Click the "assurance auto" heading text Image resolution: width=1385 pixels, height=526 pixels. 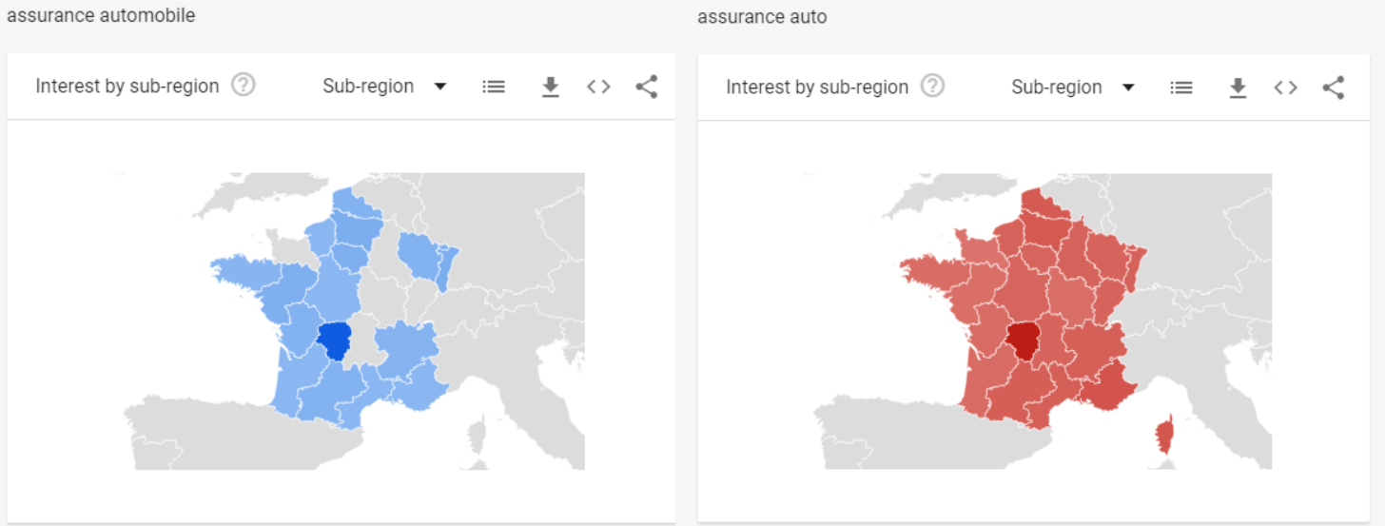click(762, 16)
